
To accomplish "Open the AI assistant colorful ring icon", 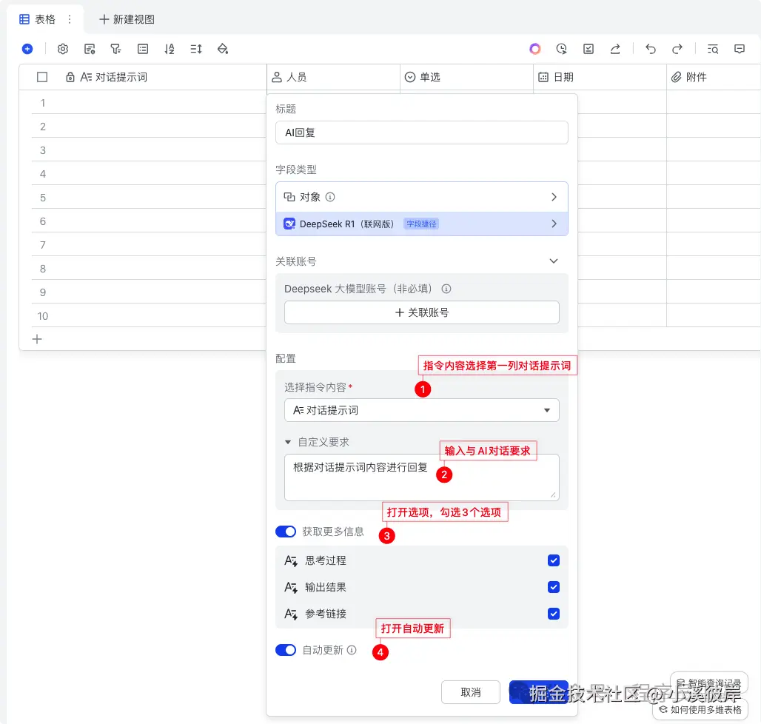I will pyautogui.click(x=534, y=49).
